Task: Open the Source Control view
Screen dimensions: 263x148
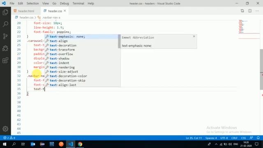Action: coord(5,36)
